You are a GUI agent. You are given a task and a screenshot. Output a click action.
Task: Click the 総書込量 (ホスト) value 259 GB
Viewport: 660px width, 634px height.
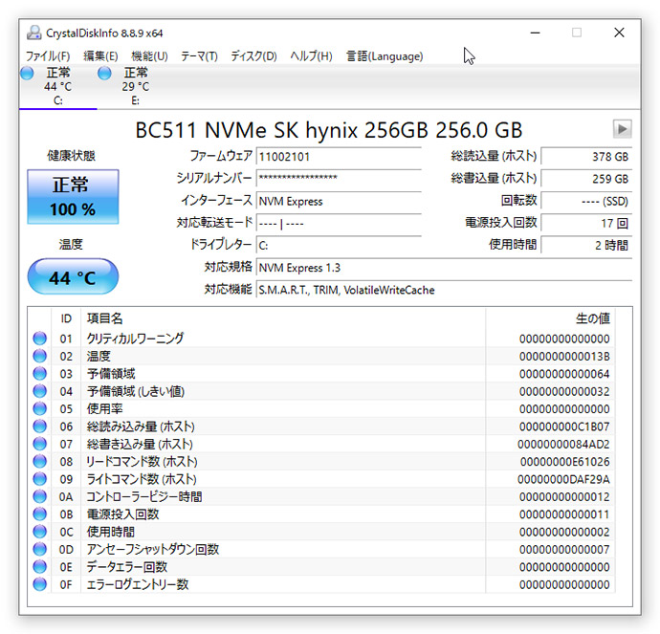coord(586,179)
